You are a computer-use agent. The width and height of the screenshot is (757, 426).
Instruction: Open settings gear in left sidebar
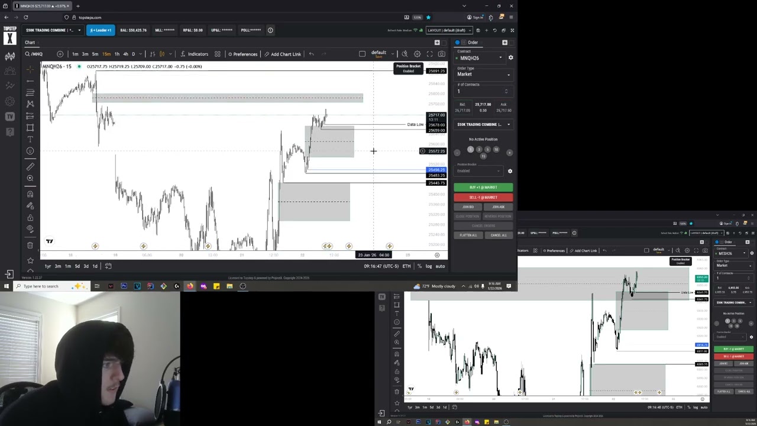pyautogui.click(x=10, y=101)
